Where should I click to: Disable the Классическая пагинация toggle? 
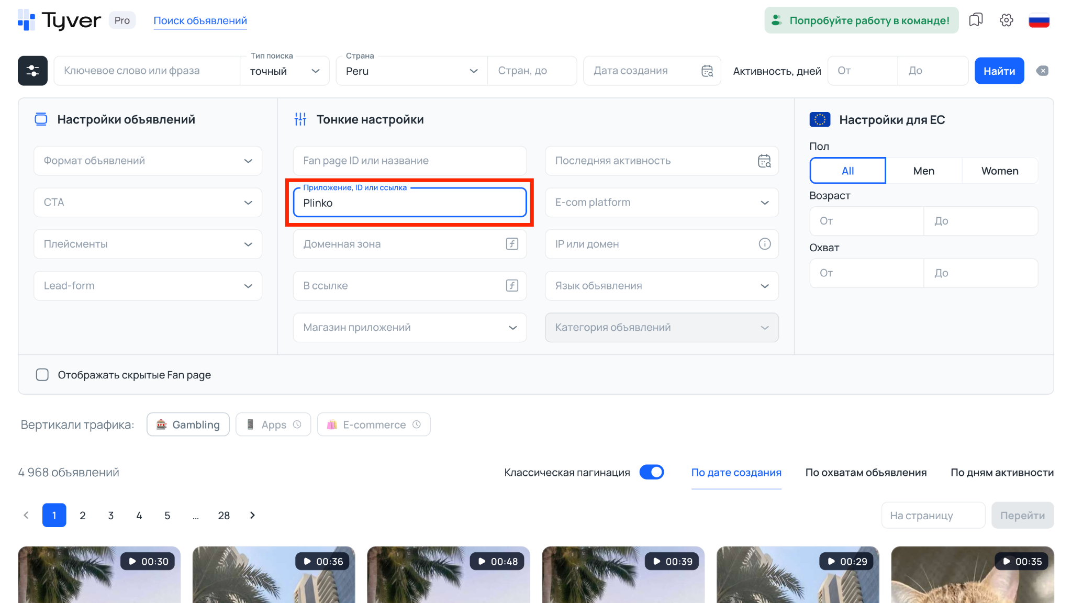click(x=652, y=472)
